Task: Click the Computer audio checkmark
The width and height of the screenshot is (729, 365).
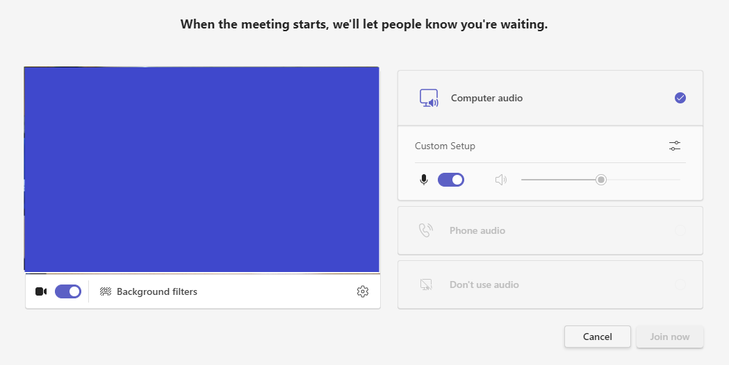Action: [680, 98]
